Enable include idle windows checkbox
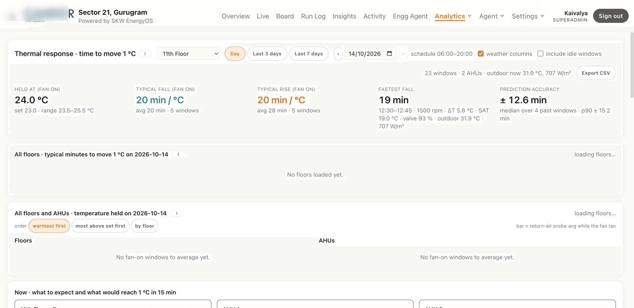Image resolution: width=634 pixels, height=308 pixels. pyautogui.click(x=540, y=54)
